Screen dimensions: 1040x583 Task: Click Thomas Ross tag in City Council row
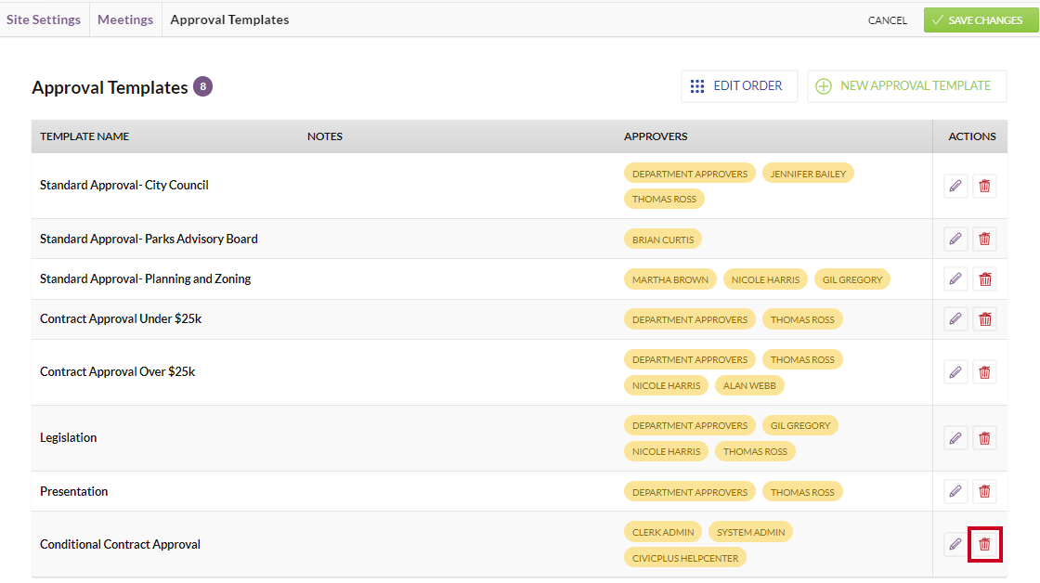(x=664, y=199)
